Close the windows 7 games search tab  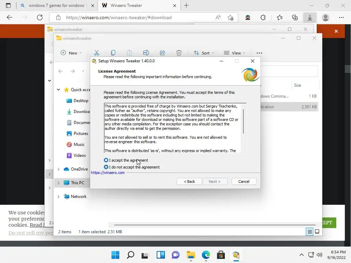point(93,5)
